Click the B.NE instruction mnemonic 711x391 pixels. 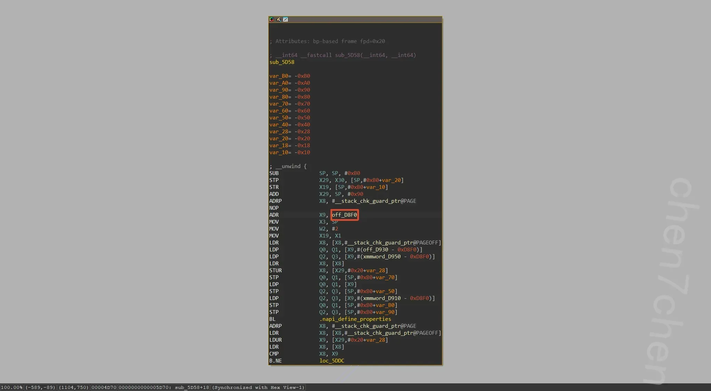click(275, 361)
